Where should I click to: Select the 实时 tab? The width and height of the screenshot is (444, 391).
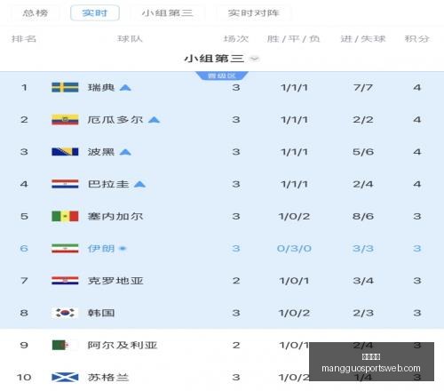95,13
